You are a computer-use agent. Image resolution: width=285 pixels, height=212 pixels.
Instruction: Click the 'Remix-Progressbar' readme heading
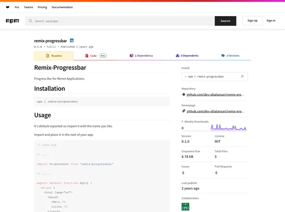point(60,67)
